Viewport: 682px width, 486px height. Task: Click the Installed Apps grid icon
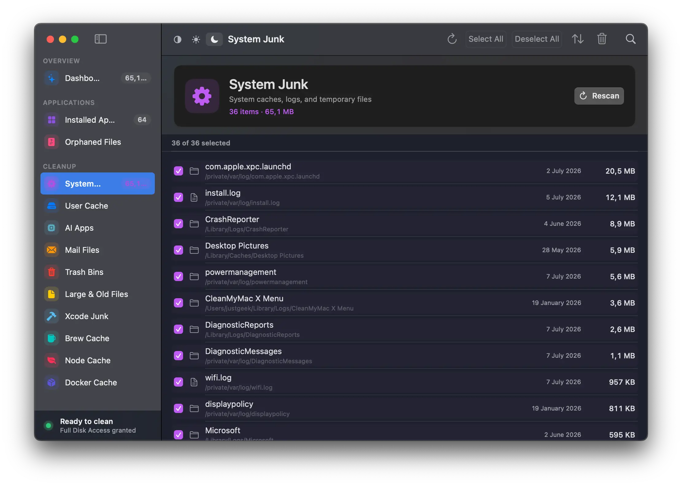[x=52, y=120]
